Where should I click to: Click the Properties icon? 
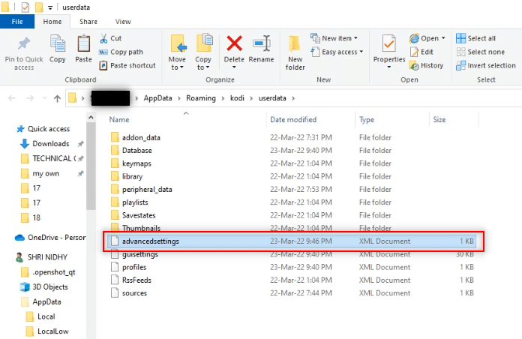click(x=388, y=43)
